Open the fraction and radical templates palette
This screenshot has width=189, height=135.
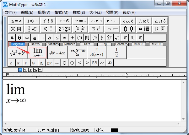click(32, 29)
